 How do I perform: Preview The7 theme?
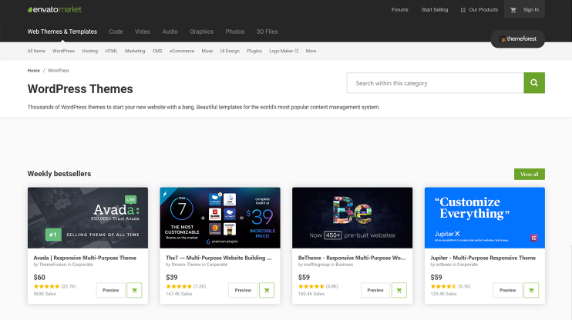243,290
